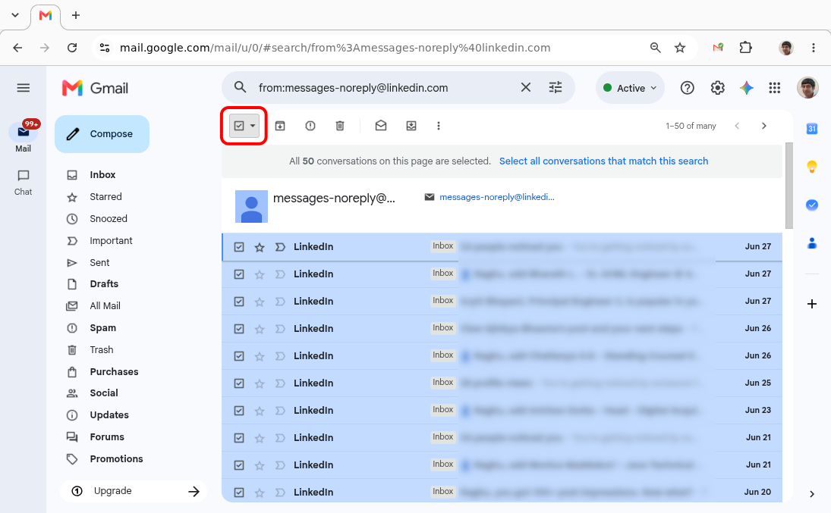The image size is (831, 513).
Task: Open the Gemini sparkle icon
Action: click(x=746, y=88)
